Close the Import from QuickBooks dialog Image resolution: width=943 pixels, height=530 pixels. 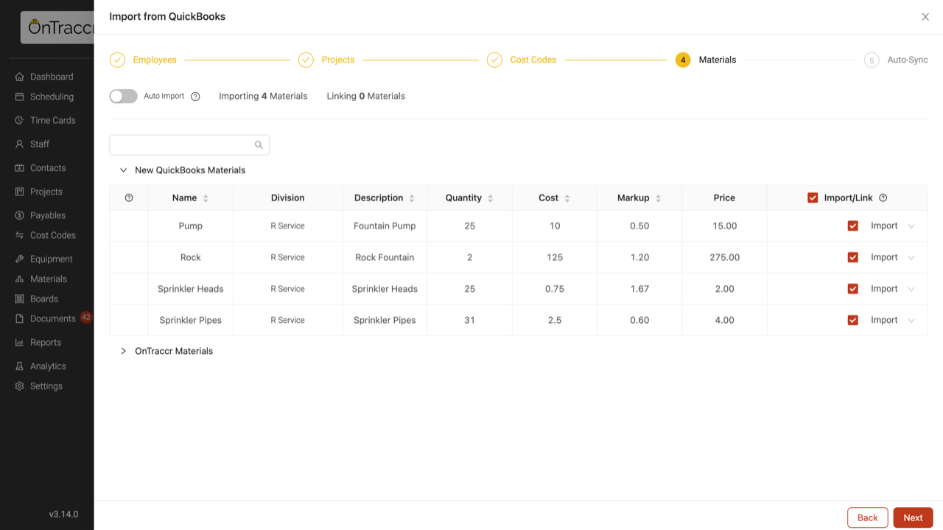pos(925,17)
